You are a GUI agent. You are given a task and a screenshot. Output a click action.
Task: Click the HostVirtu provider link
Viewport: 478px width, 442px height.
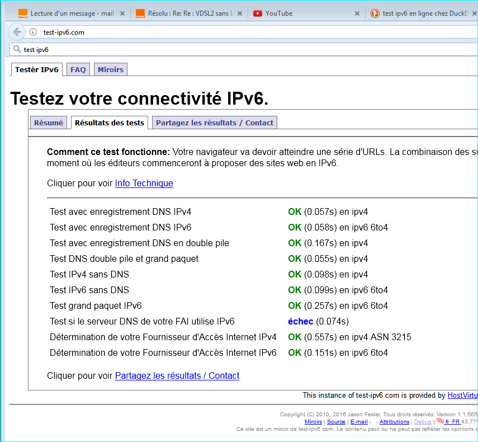(462, 395)
